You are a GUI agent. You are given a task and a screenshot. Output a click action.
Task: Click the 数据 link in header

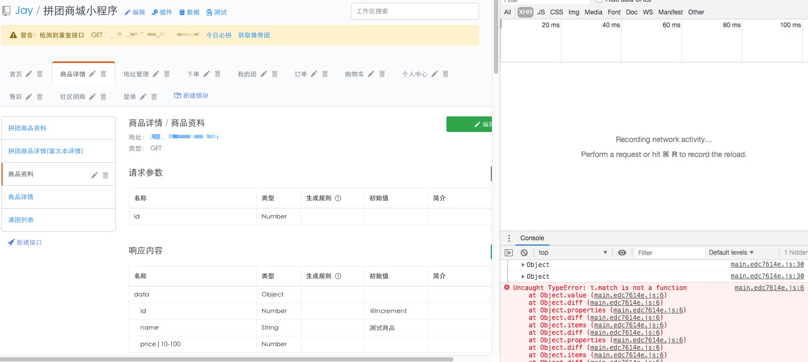[x=189, y=12]
